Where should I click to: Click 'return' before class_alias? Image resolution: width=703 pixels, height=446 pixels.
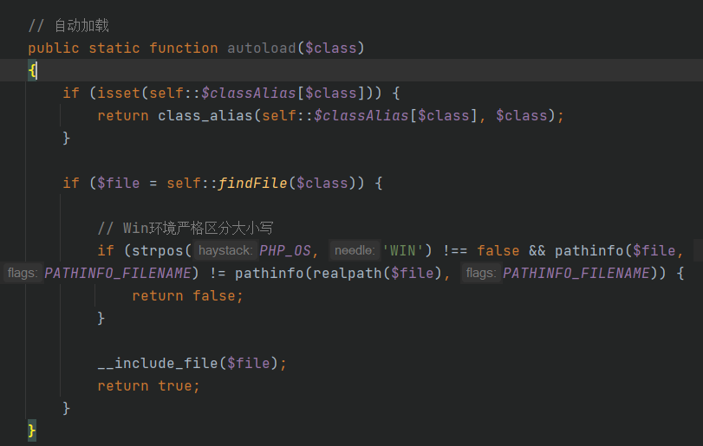(123, 115)
